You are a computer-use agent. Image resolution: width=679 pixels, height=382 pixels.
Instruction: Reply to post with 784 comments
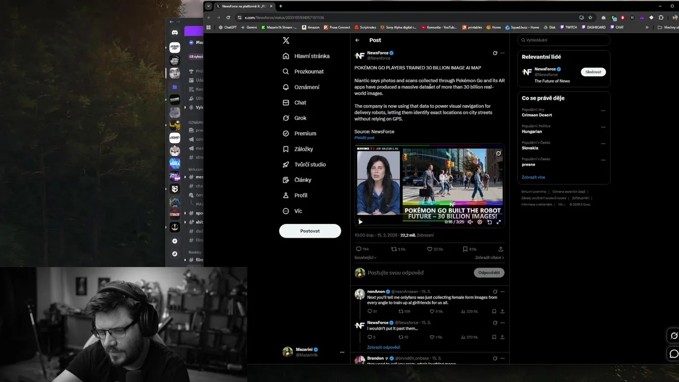pyautogui.click(x=362, y=249)
